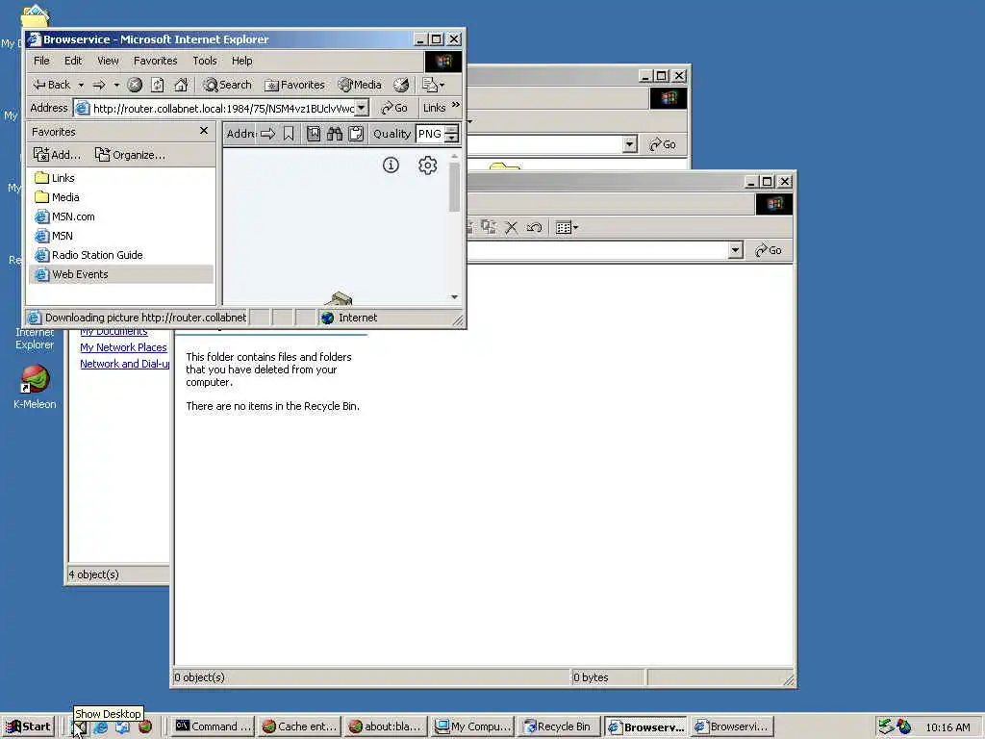This screenshot has height=739, width=985.
Task: Open the Search pane in the toolbar
Action: [x=227, y=85]
